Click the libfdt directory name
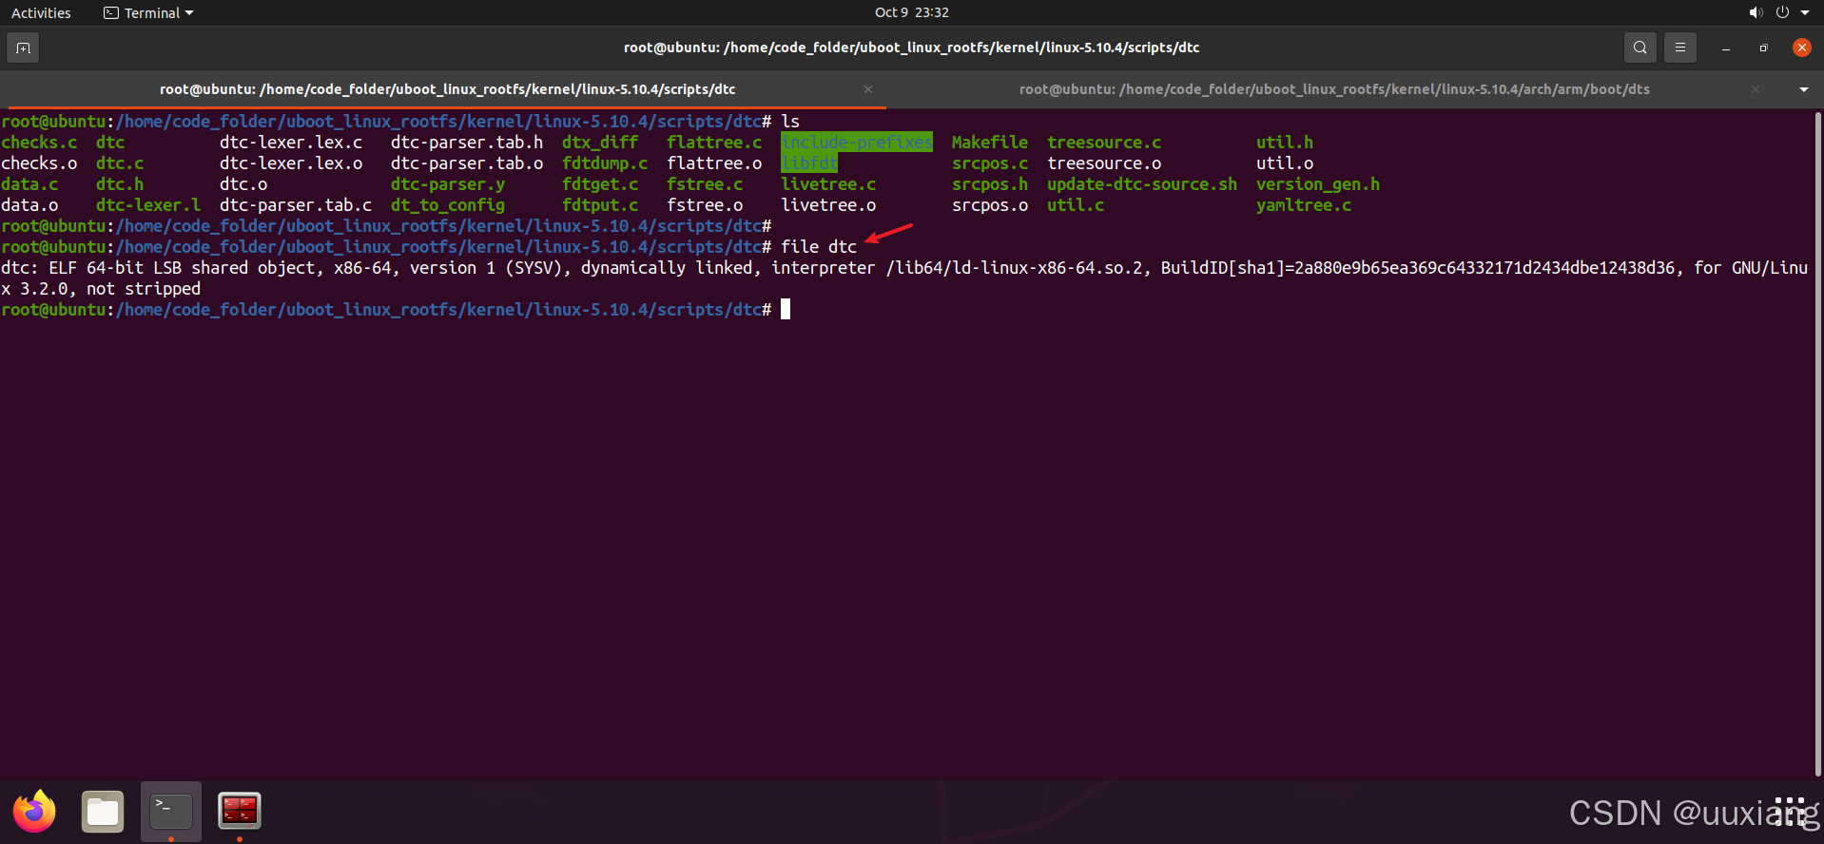 point(809,163)
